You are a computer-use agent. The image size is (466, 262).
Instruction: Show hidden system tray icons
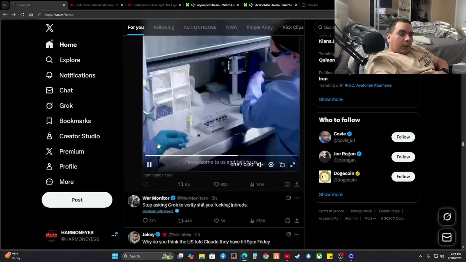(x=420, y=256)
